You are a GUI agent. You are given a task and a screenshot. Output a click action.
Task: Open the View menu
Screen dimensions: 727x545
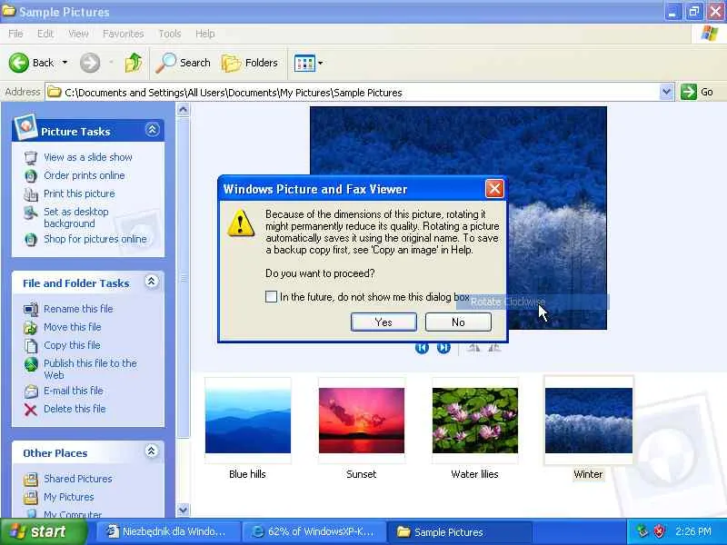pos(78,34)
